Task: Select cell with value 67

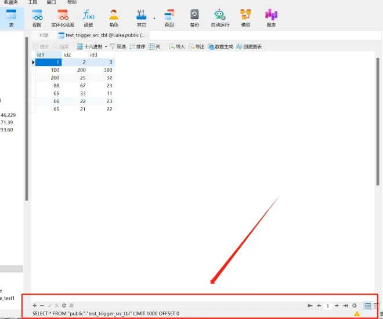Action: tap(75, 86)
